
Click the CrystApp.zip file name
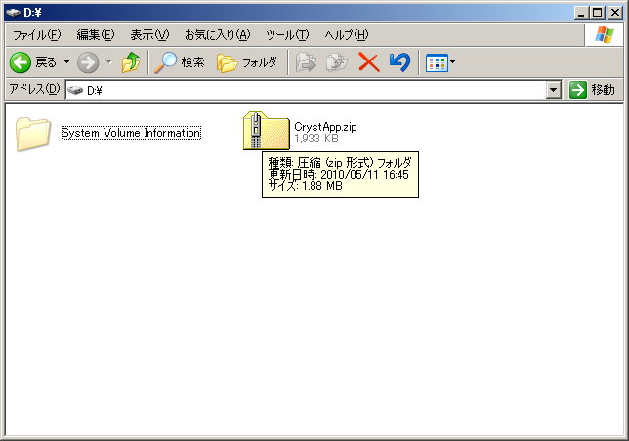(x=325, y=127)
